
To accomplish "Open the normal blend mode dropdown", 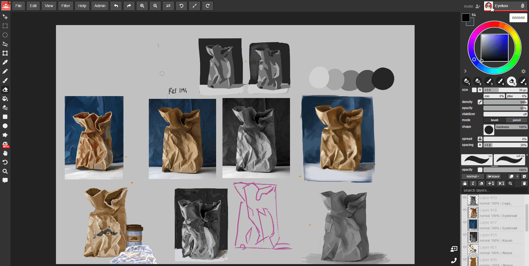I will click(472, 177).
